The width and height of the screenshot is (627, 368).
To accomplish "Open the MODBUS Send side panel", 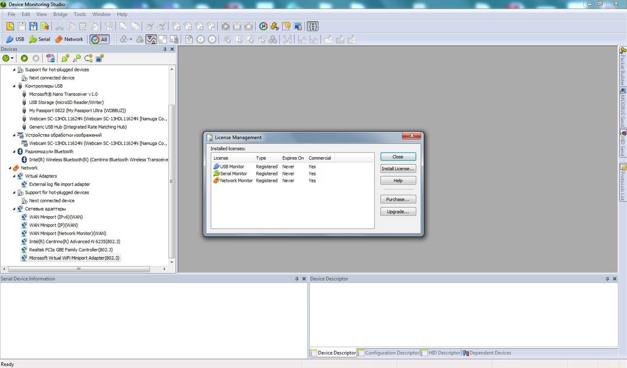I will coord(622,107).
